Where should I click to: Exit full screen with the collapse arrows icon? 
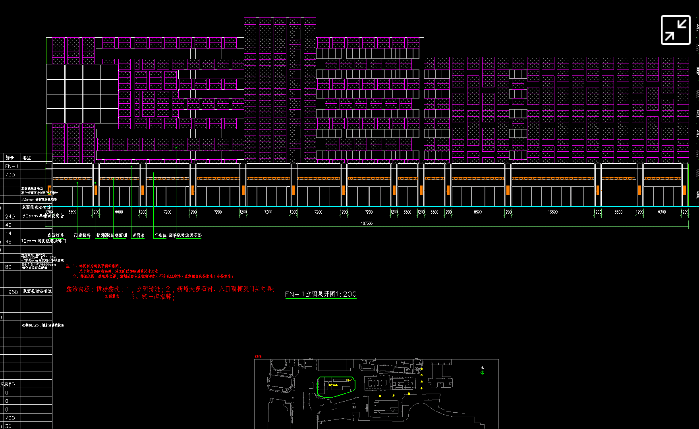(676, 30)
